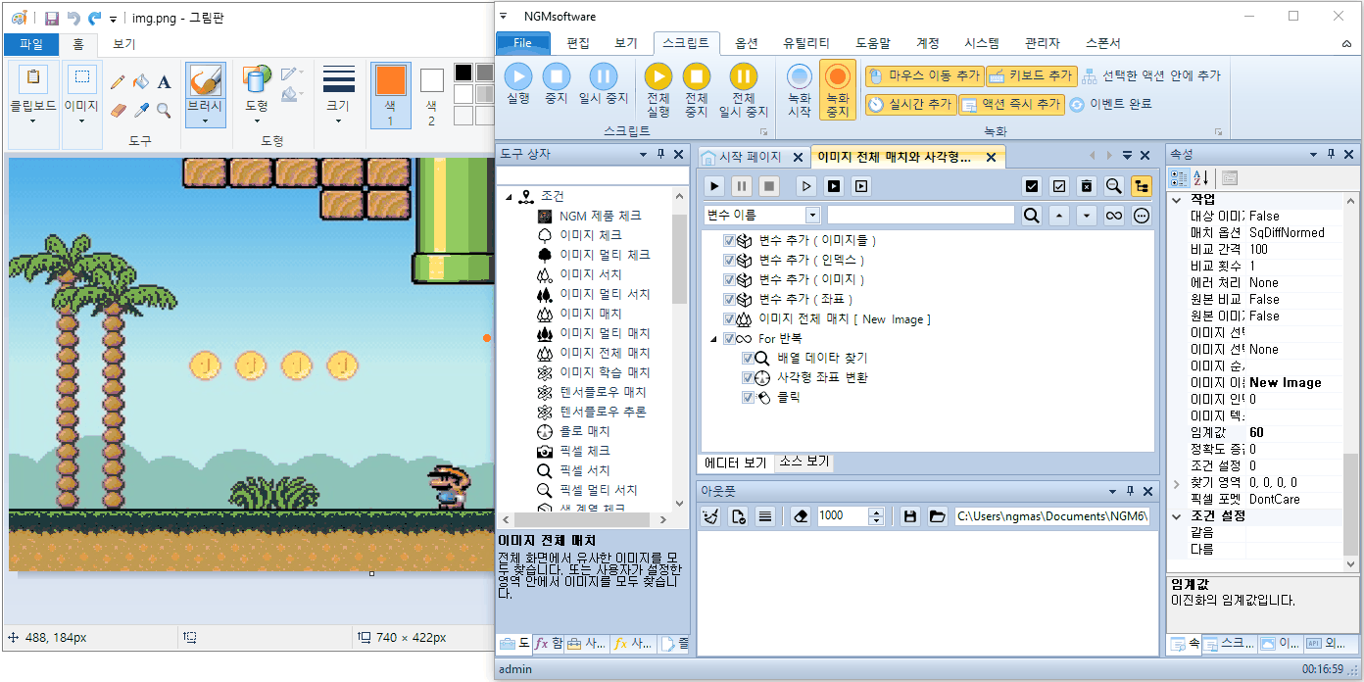
Task: Click the 이벤트 완료 button
Action: tap(1110, 104)
